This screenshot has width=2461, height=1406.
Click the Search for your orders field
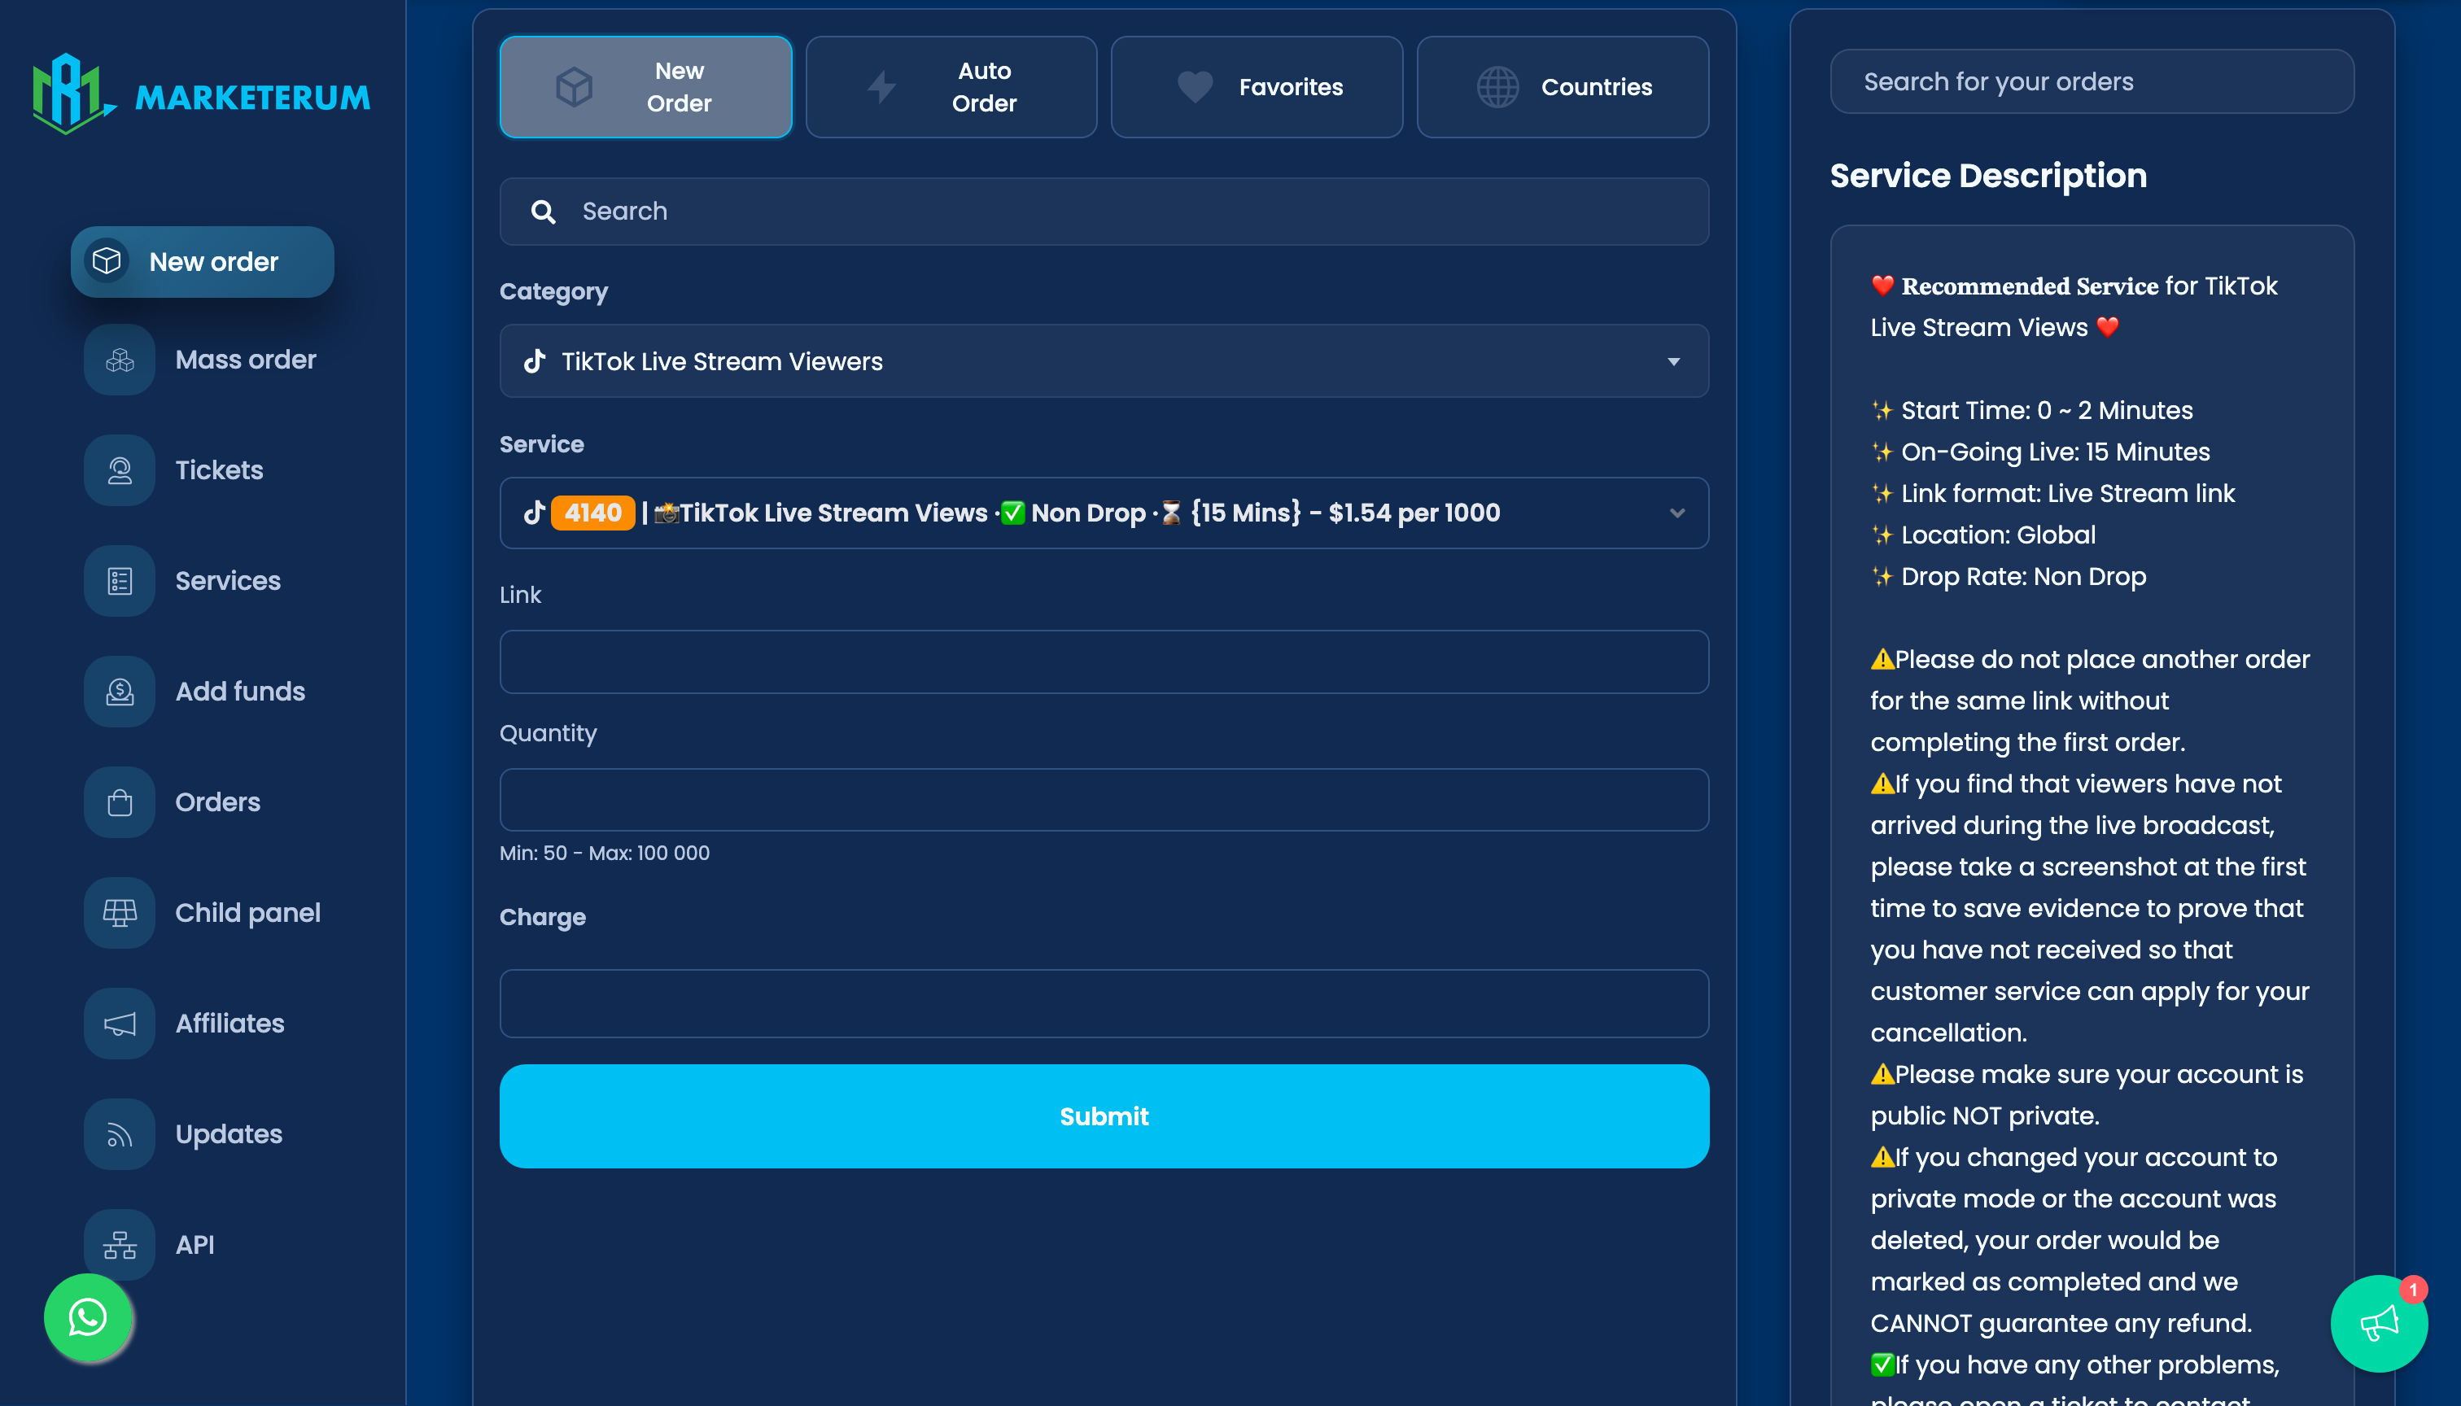tap(2091, 82)
